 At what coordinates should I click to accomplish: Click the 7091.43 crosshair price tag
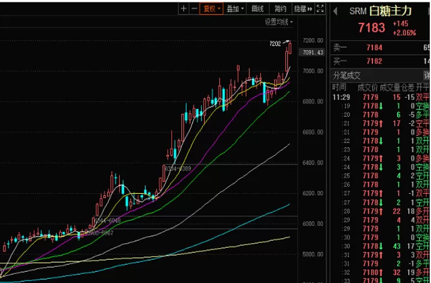[313, 53]
